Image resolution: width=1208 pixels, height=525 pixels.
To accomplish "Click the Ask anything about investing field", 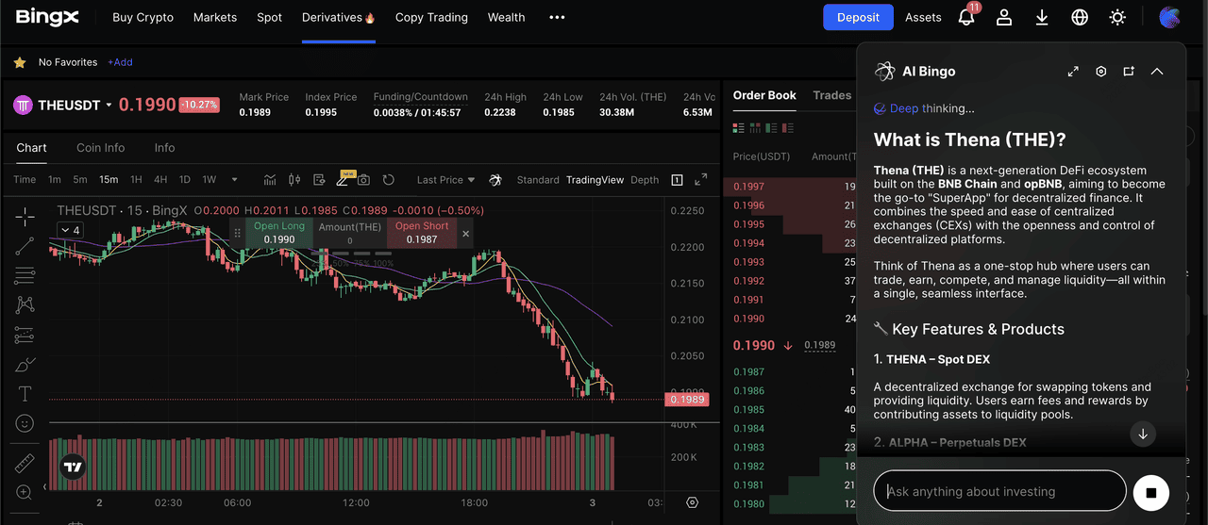I will coord(1000,491).
